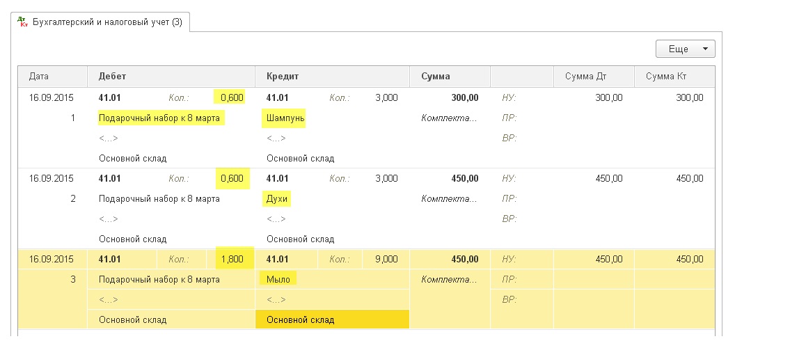Select credit quantity 9,000 in row 3
This screenshot has width=806, height=348.
pyautogui.click(x=386, y=259)
